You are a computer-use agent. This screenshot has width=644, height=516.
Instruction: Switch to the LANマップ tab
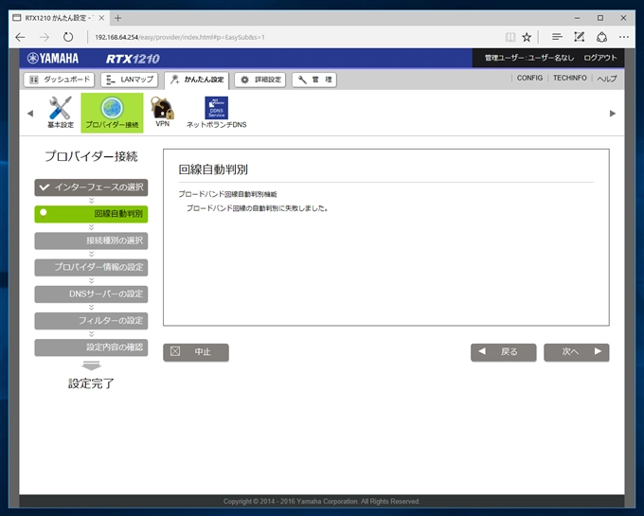(130, 80)
